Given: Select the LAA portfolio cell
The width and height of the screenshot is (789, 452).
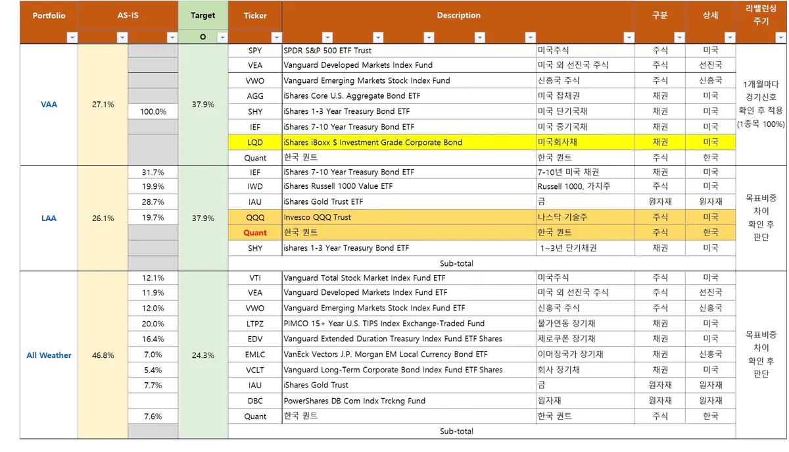Looking at the screenshot, I should pyautogui.click(x=49, y=218).
